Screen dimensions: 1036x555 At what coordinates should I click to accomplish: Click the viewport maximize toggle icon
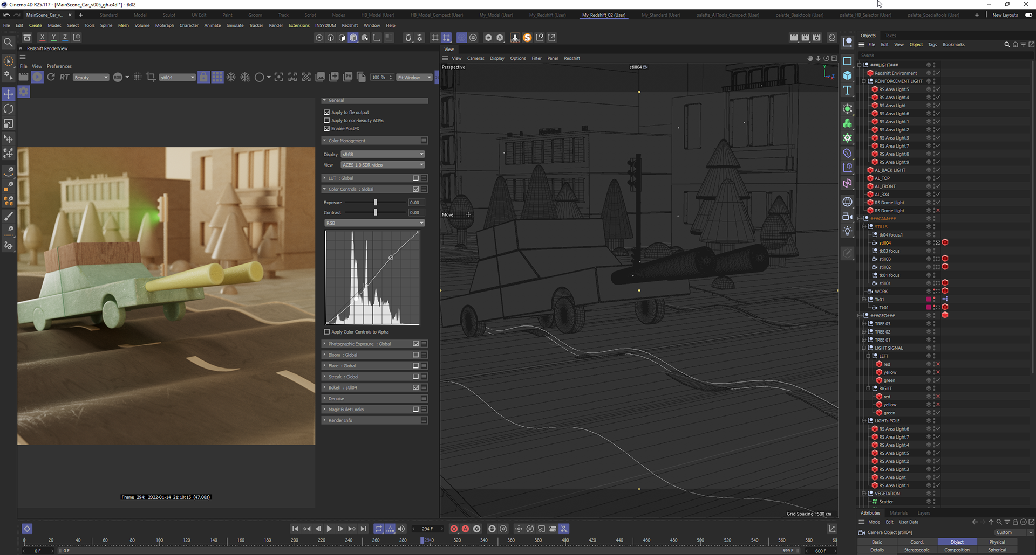click(x=834, y=58)
